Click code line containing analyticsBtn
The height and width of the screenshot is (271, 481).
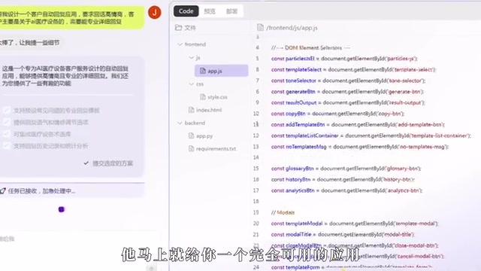pyautogui.click(x=346, y=190)
